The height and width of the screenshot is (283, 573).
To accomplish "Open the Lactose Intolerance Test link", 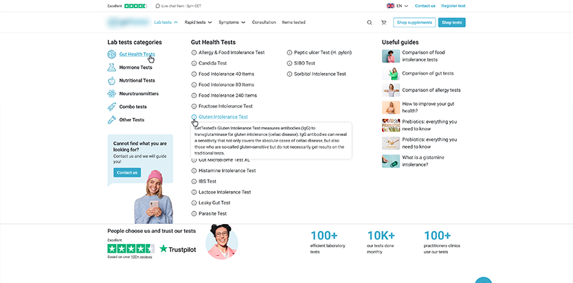I will 225,192.
